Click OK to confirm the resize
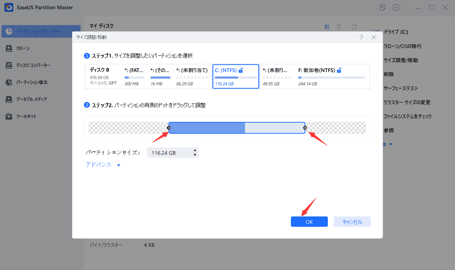This screenshot has height=270, width=455. [x=309, y=221]
